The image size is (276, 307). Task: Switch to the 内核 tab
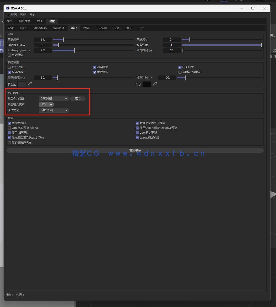(x=9, y=21)
